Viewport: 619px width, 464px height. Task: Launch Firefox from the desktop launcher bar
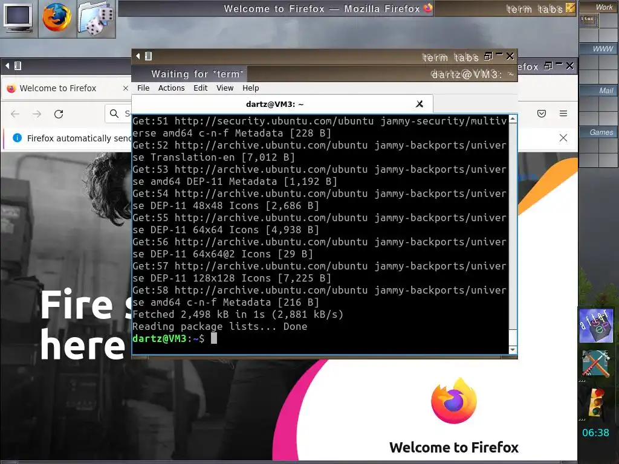coord(57,18)
